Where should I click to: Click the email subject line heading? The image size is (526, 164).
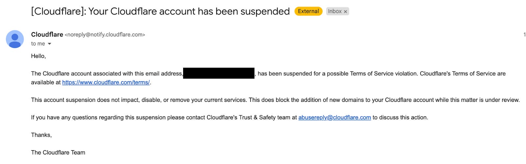pyautogui.click(x=160, y=12)
